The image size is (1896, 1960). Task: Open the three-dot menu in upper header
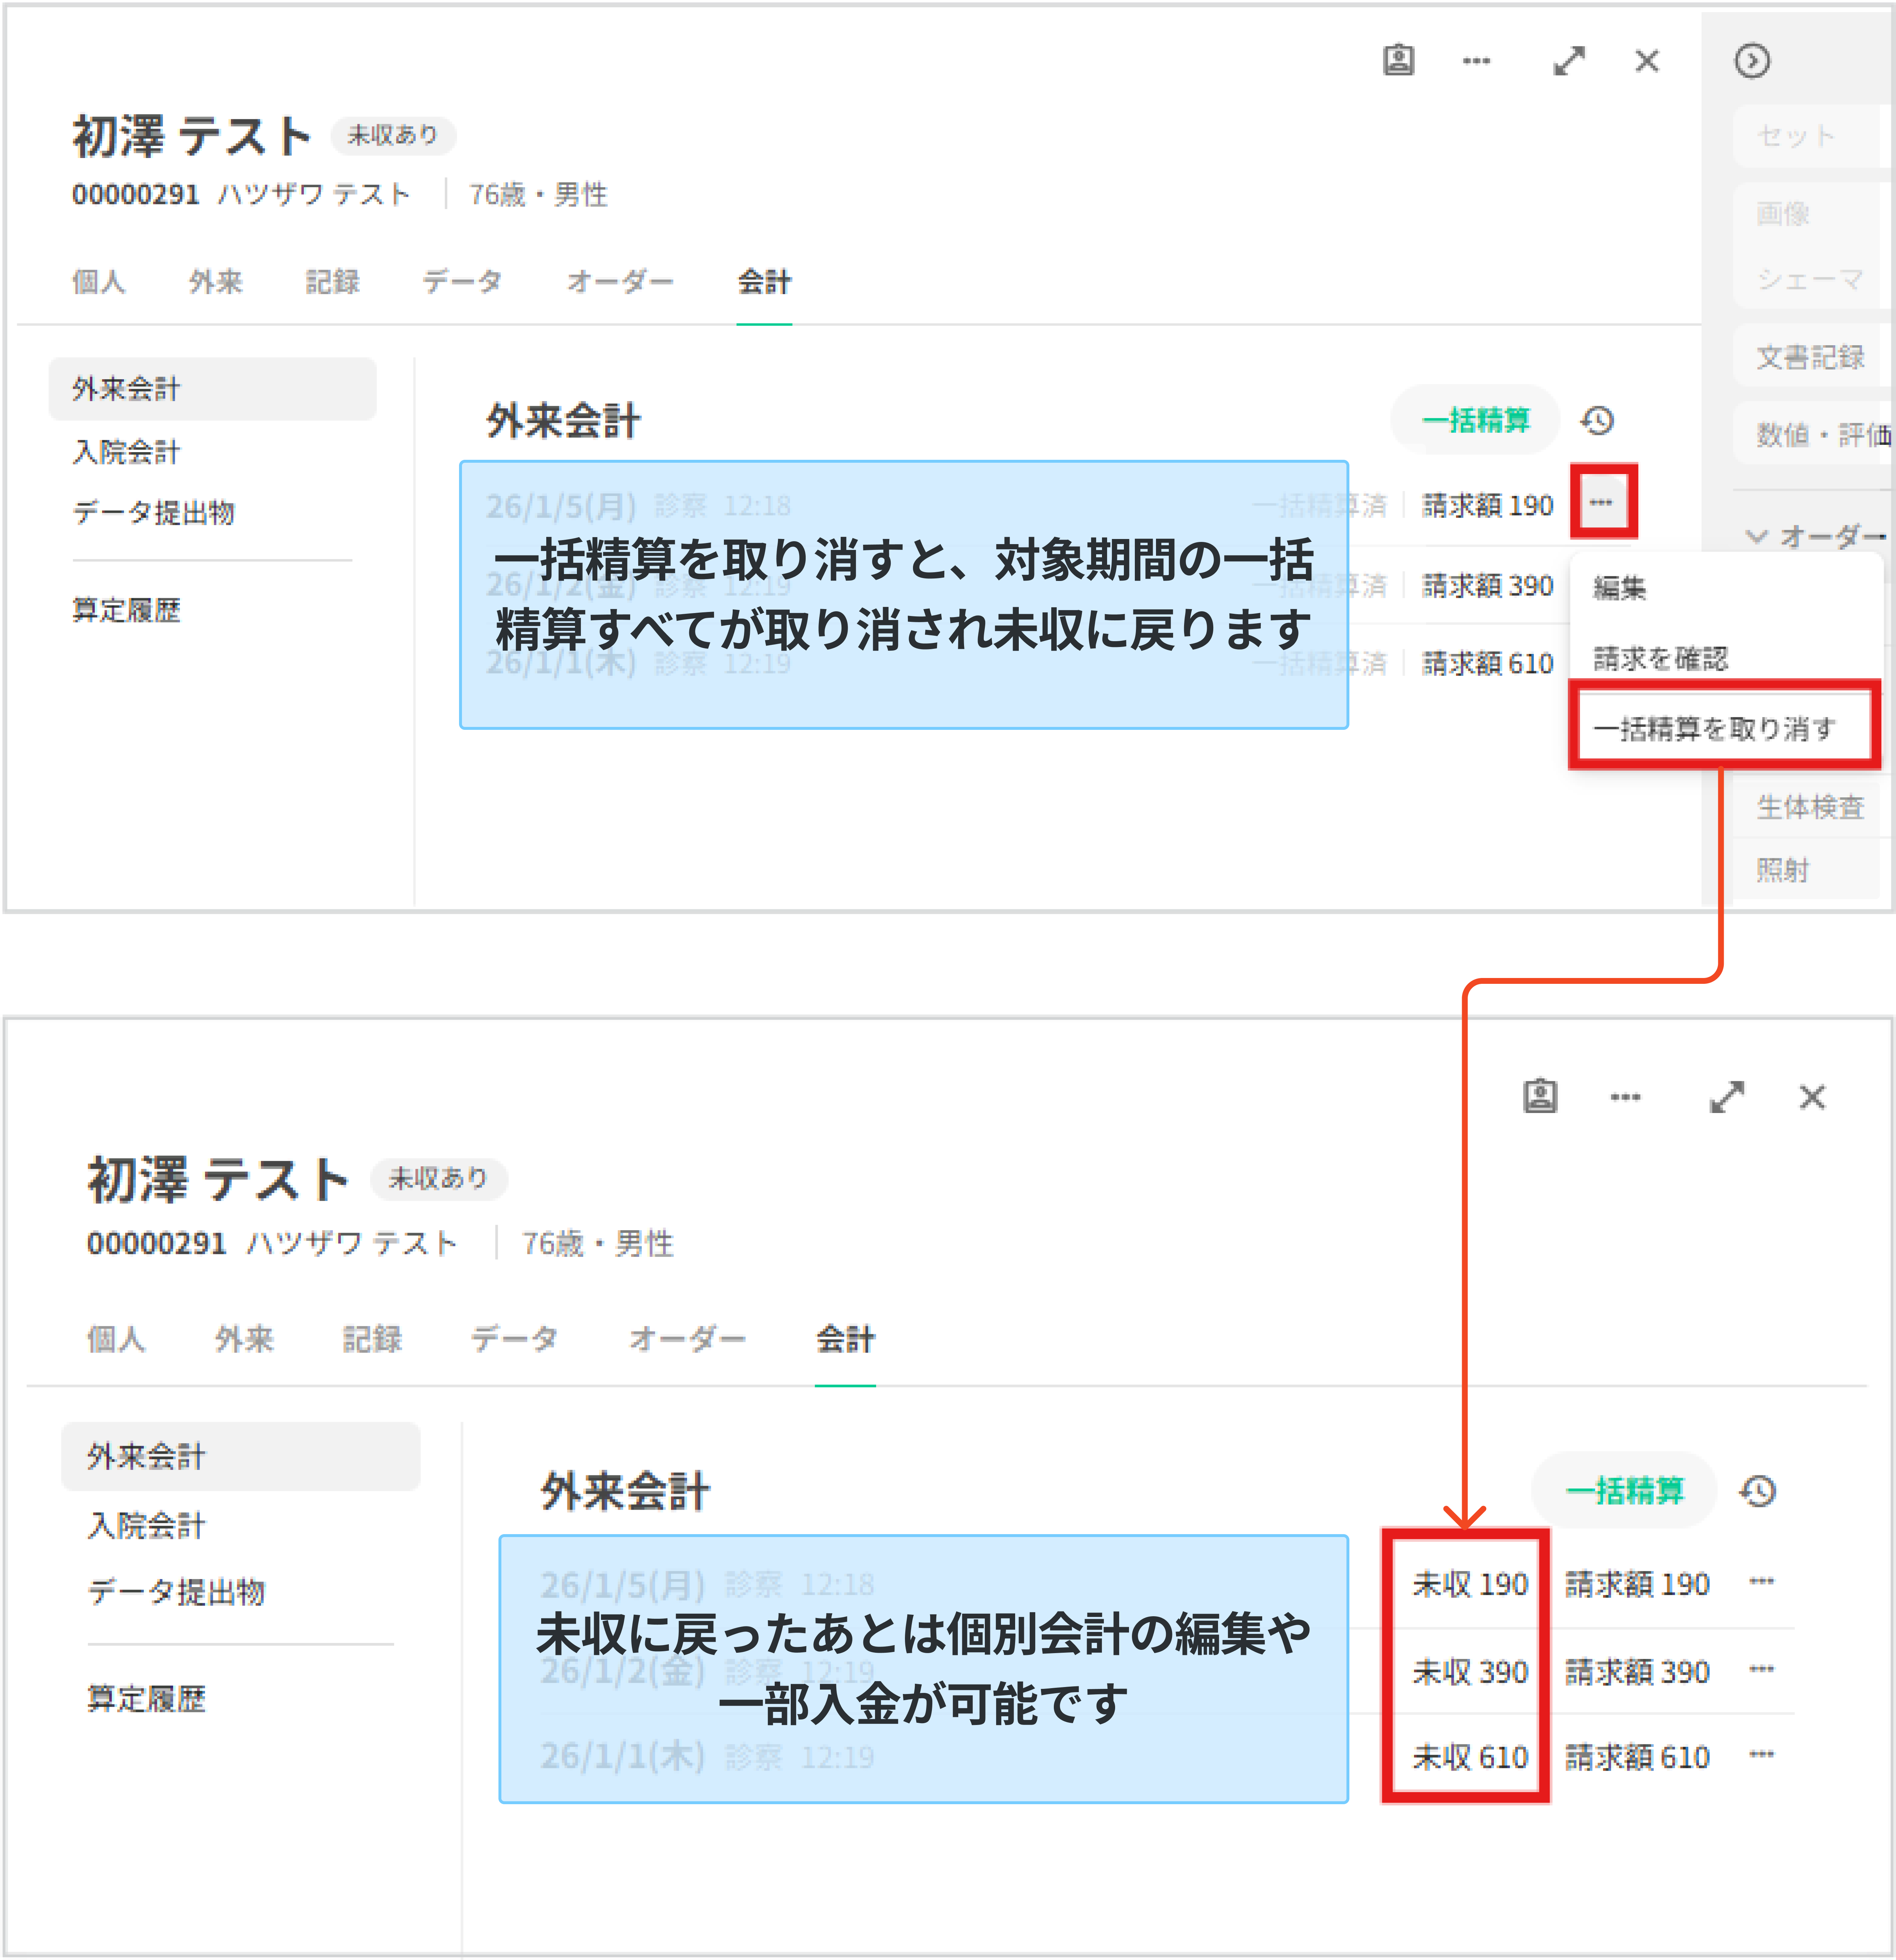click(1476, 61)
